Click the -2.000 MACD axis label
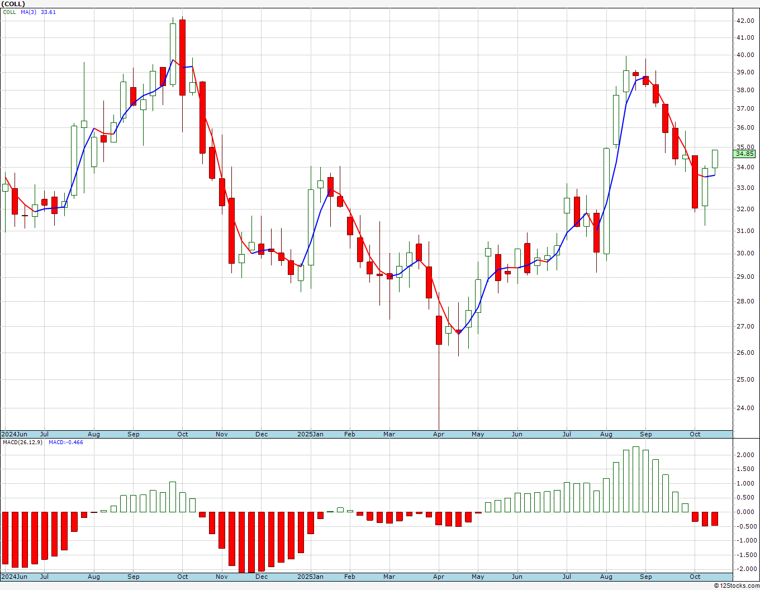The image size is (760, 590). point(745,569)
